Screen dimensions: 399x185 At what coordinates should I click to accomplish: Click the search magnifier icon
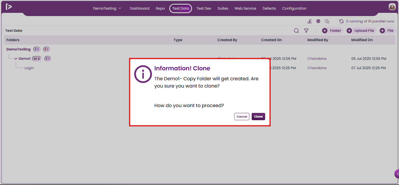tap(296, 31)
